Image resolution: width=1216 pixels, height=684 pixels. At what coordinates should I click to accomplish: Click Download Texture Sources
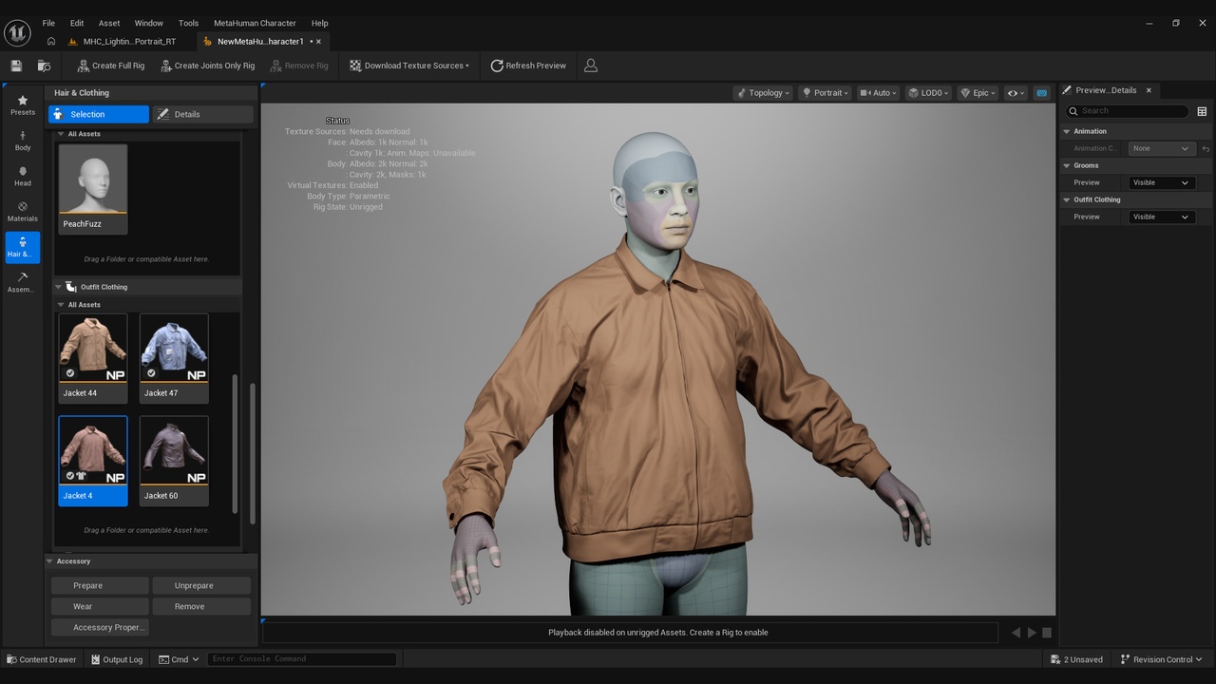pyautogui.click(x=409, y=66)
